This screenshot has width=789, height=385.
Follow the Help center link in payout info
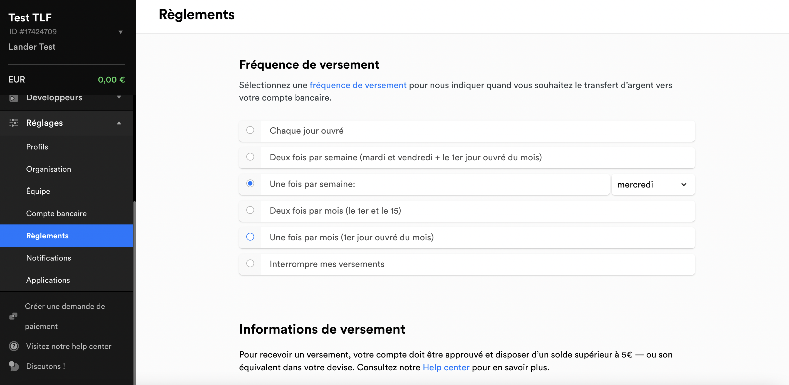click(446, 367)
